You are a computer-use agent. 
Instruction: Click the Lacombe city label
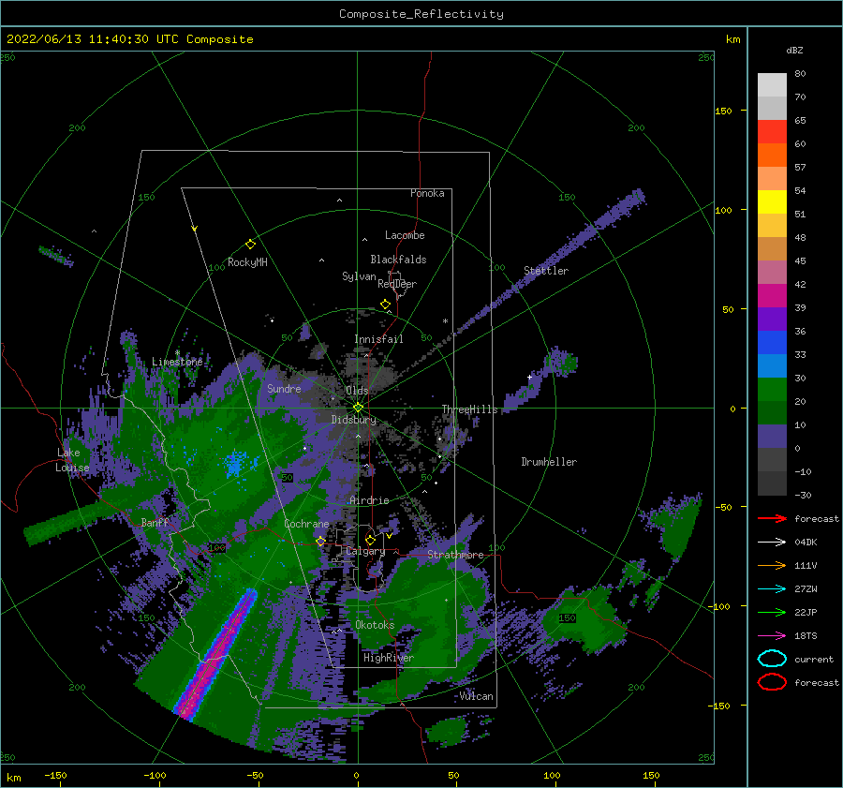[405, 235]
